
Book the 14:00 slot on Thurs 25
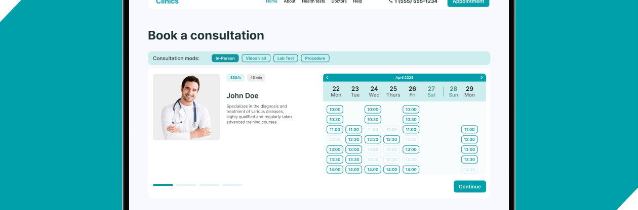coord(392,170)
